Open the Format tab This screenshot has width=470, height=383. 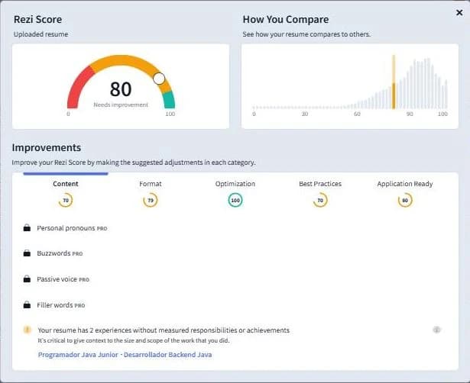coord(151,184)
